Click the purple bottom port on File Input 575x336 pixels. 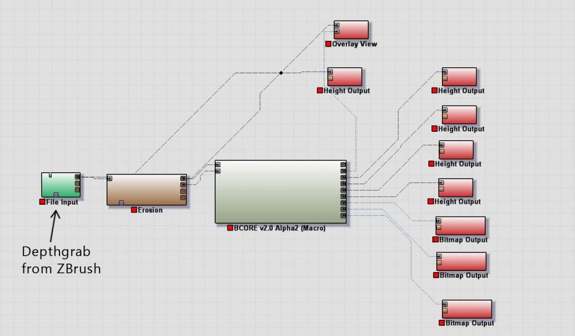tap(56, 195)
